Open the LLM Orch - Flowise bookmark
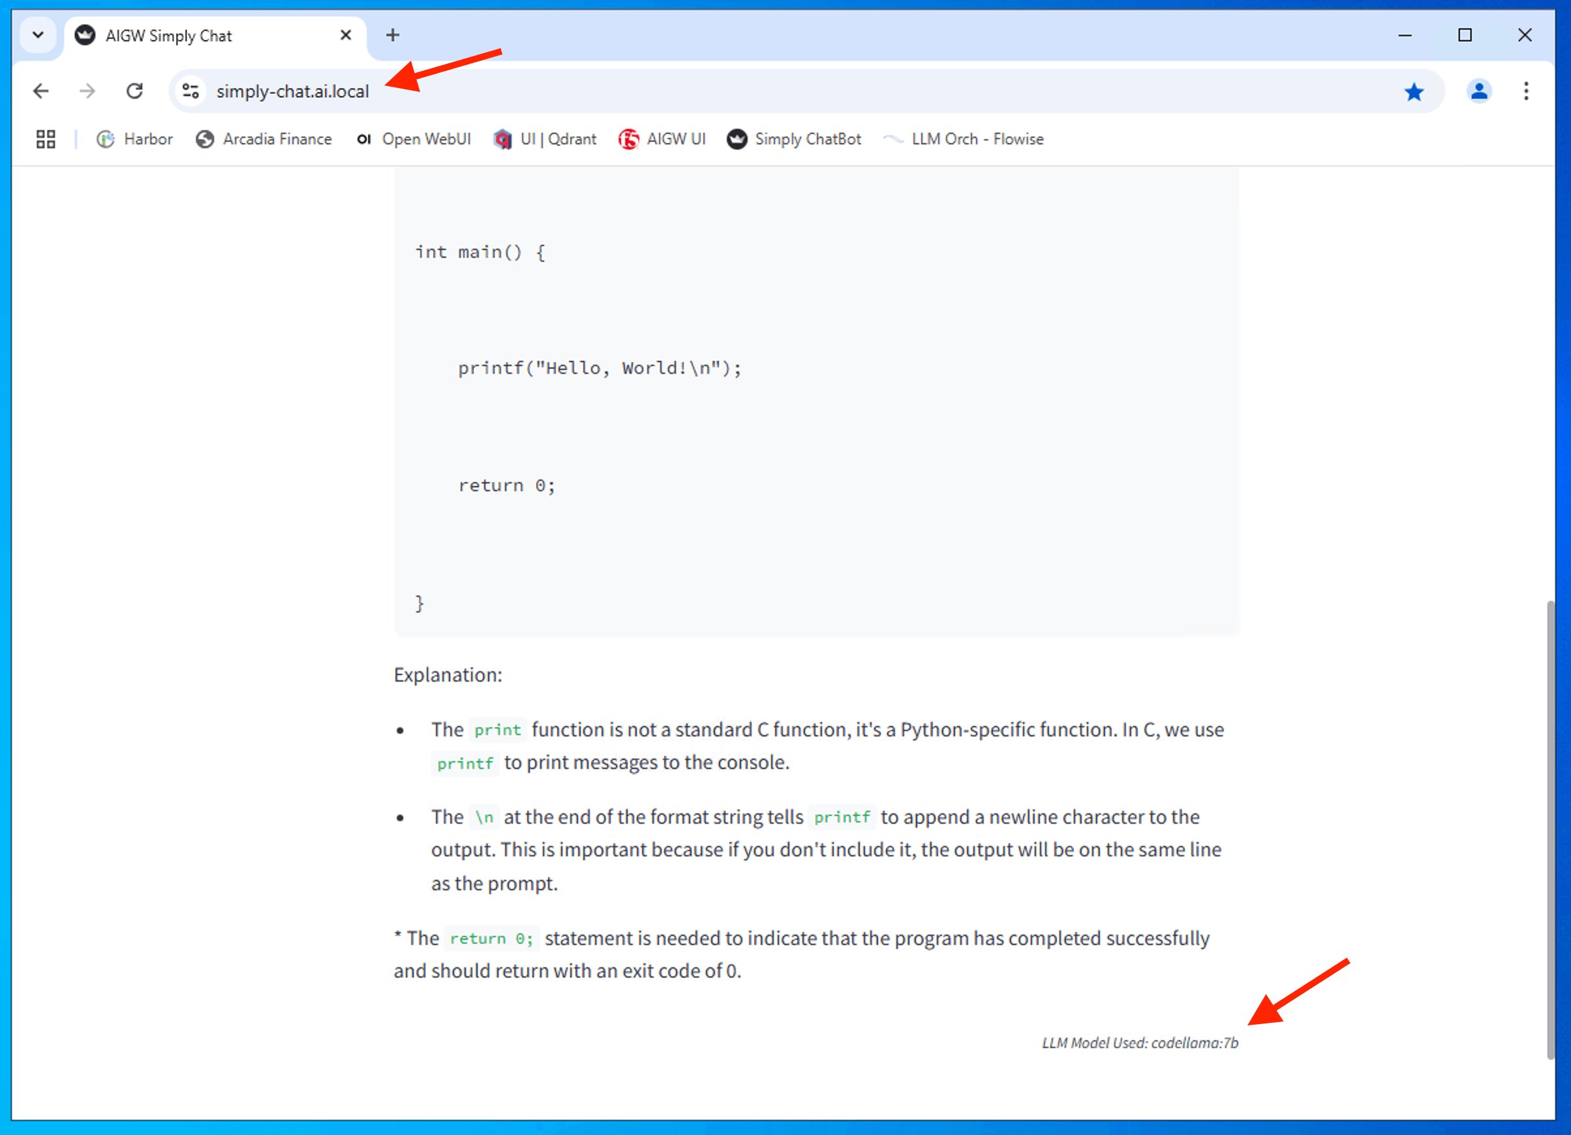 [964, 139]
